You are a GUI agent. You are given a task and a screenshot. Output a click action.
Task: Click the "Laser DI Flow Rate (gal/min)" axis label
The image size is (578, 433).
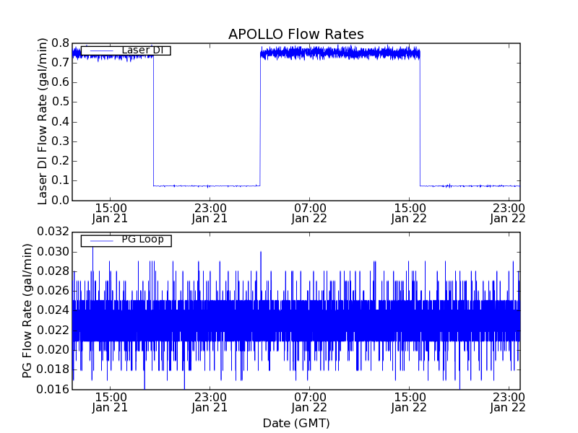43,121
